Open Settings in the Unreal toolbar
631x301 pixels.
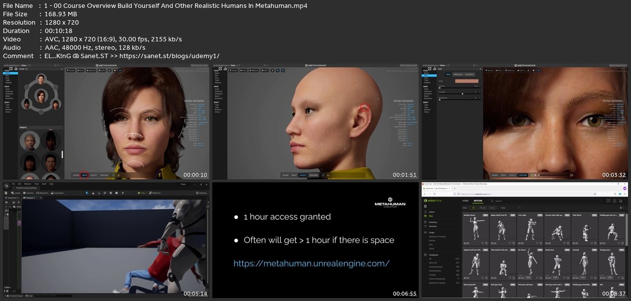(201, 193)
